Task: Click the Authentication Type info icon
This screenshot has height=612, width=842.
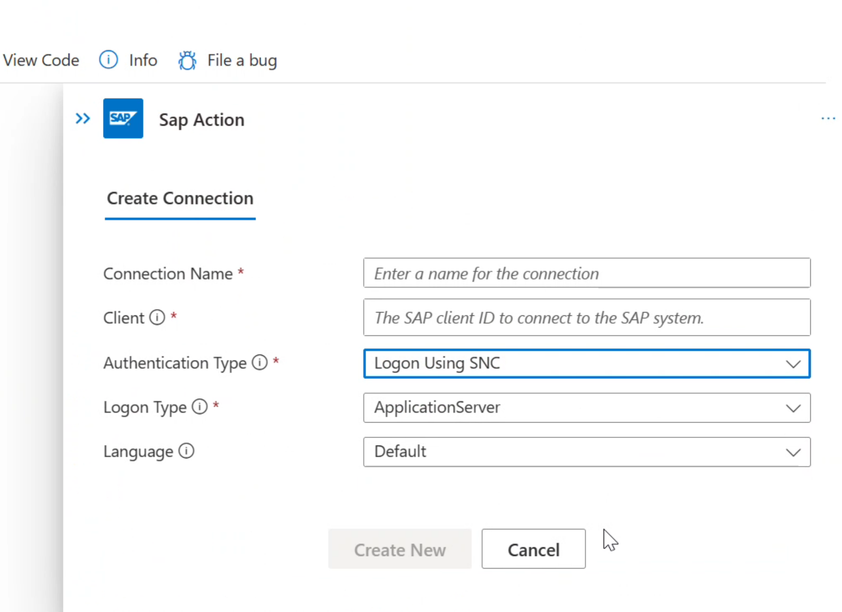Action: tap(259, 362)
